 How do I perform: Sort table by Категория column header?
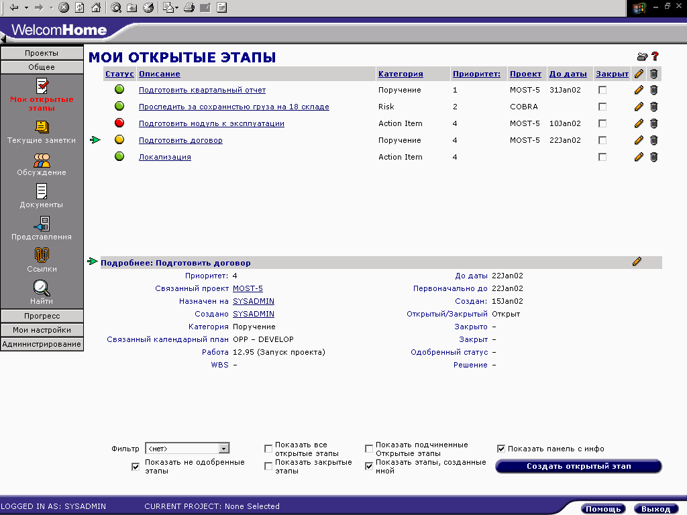pyautogui.click(x=401, y=74)
